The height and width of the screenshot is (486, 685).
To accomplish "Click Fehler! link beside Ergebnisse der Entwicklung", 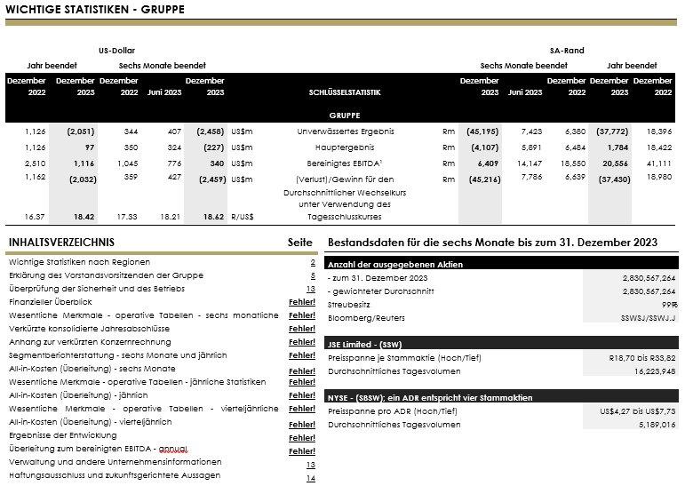I will click(x=302, y=438).
